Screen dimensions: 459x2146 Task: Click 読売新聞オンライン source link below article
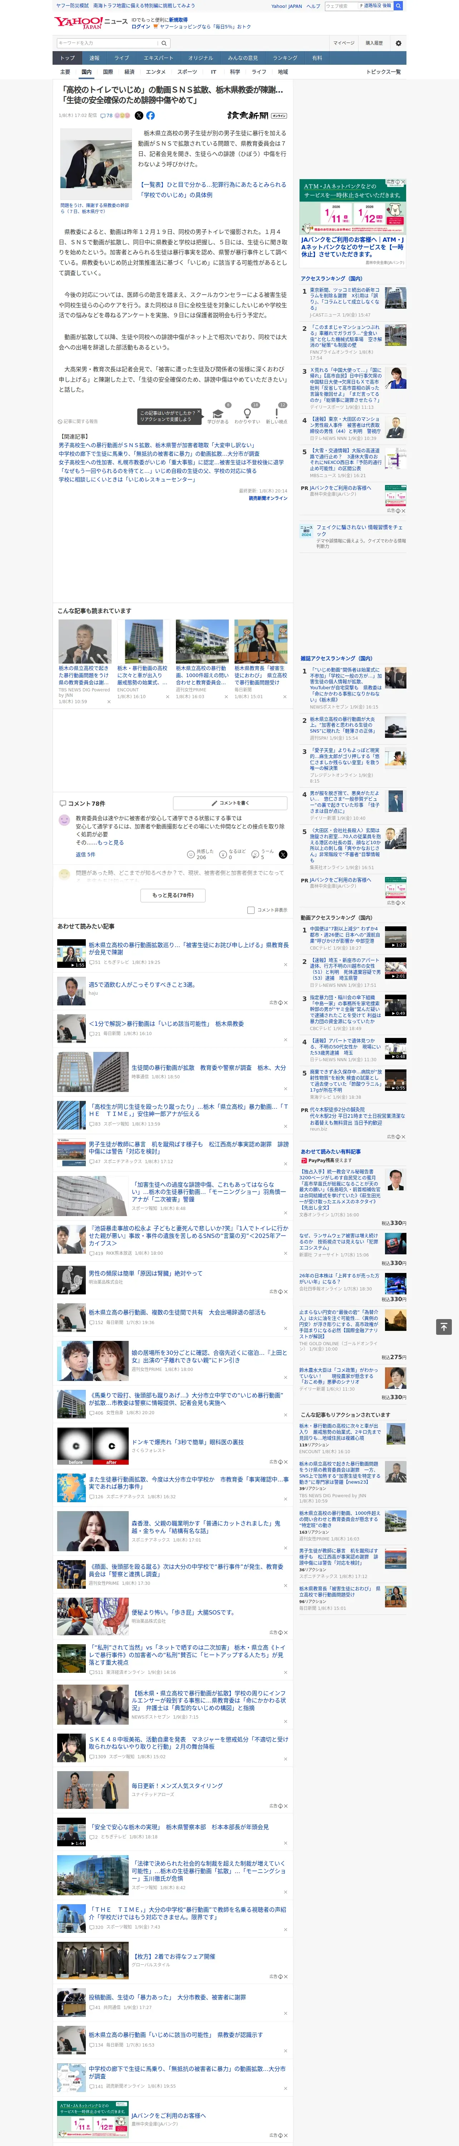(x=268, y=498)
